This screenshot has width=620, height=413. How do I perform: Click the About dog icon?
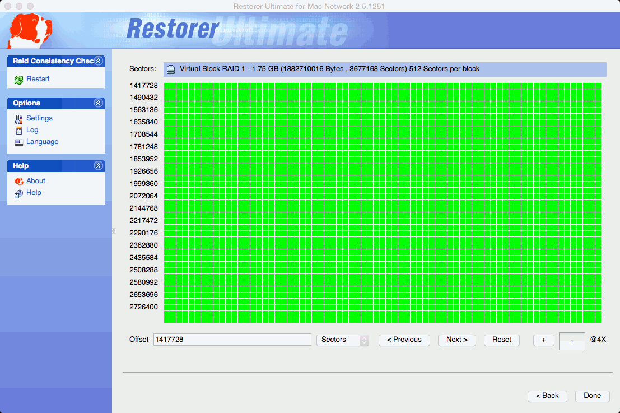[x=19, y=181]
